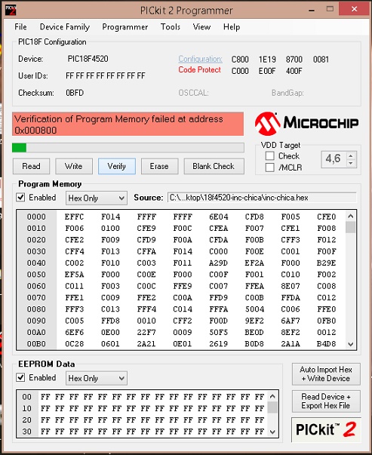The height and width of the screenshot is (455, 372).
Task: Click the Code Protect label
Action: tap(200, 70)
